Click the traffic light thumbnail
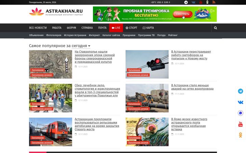 point(147,64)
